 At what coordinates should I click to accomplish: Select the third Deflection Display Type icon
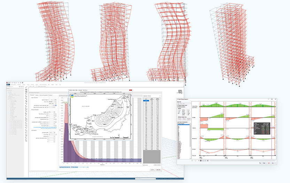pyautogui.click(x=189, y=119)
